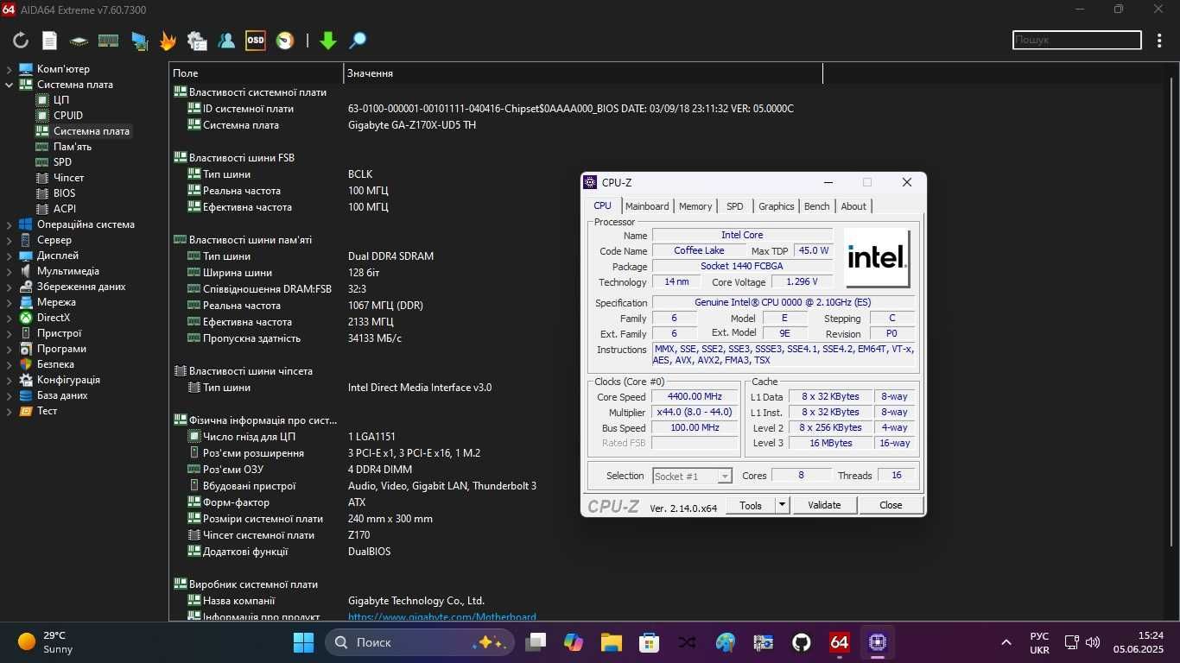
Task: Open the Tools dropdown arrow in CPU-Z
Action: pos(782,505)
